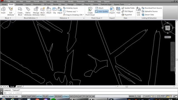178x100 pixels.
Task: Click the Attach reference icon
Action: pyautogui.click(x=49, y=10)
